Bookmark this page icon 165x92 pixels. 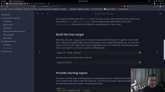[x=34, y=6]
